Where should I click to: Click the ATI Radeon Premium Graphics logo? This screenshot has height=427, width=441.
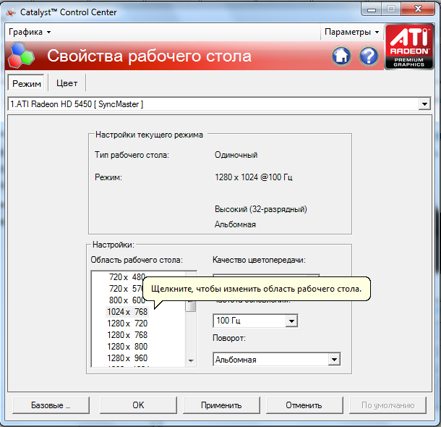tap(409, 47)
